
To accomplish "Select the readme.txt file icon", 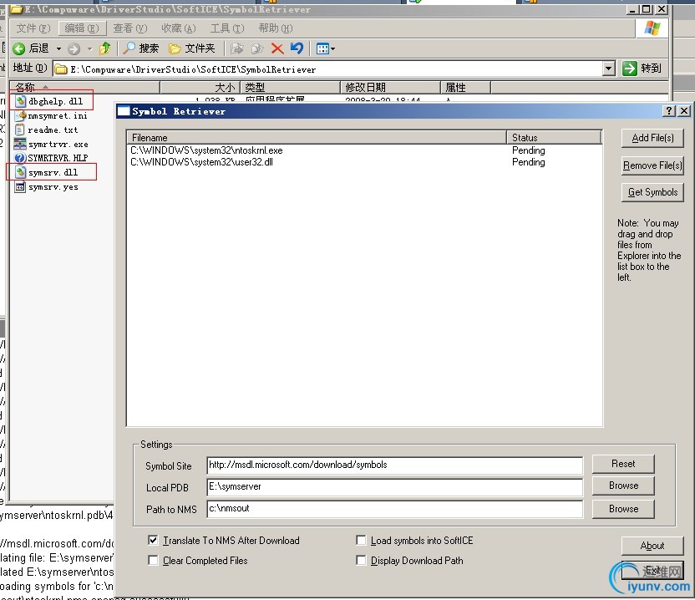I will pyautogui.click(x=20, y=130).
